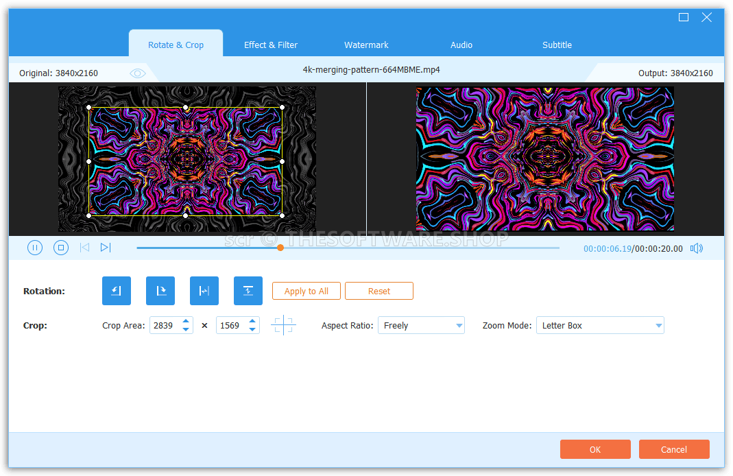Toggle the original preview eye icon
This screenshot has height=476, width=733.
[x=138, y=73]
